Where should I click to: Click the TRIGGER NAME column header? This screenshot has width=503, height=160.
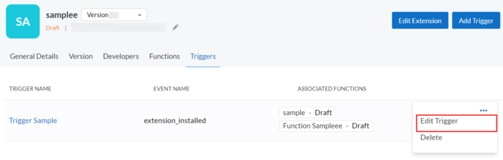point(30,89)
